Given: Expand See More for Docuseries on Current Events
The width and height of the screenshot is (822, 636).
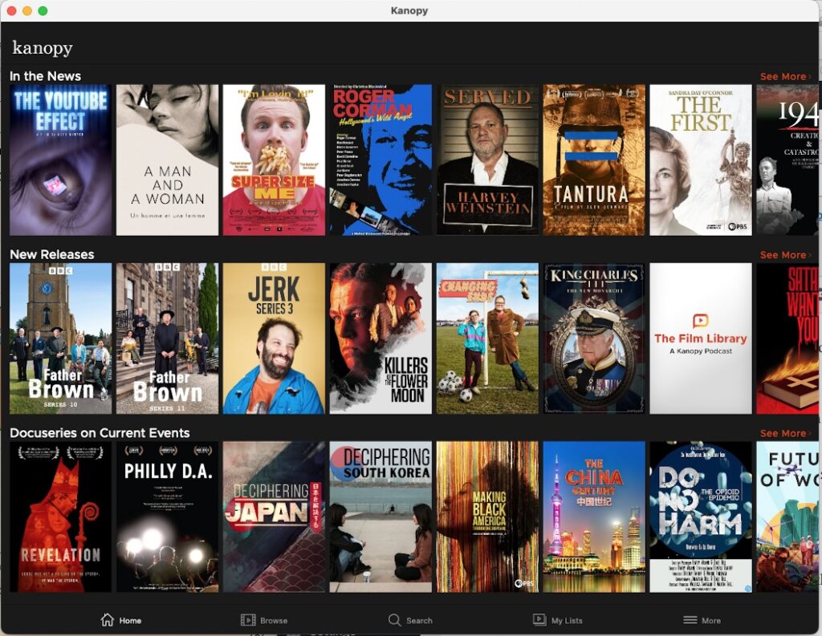Looking at the screenshot, I should [x=785, y=433].
